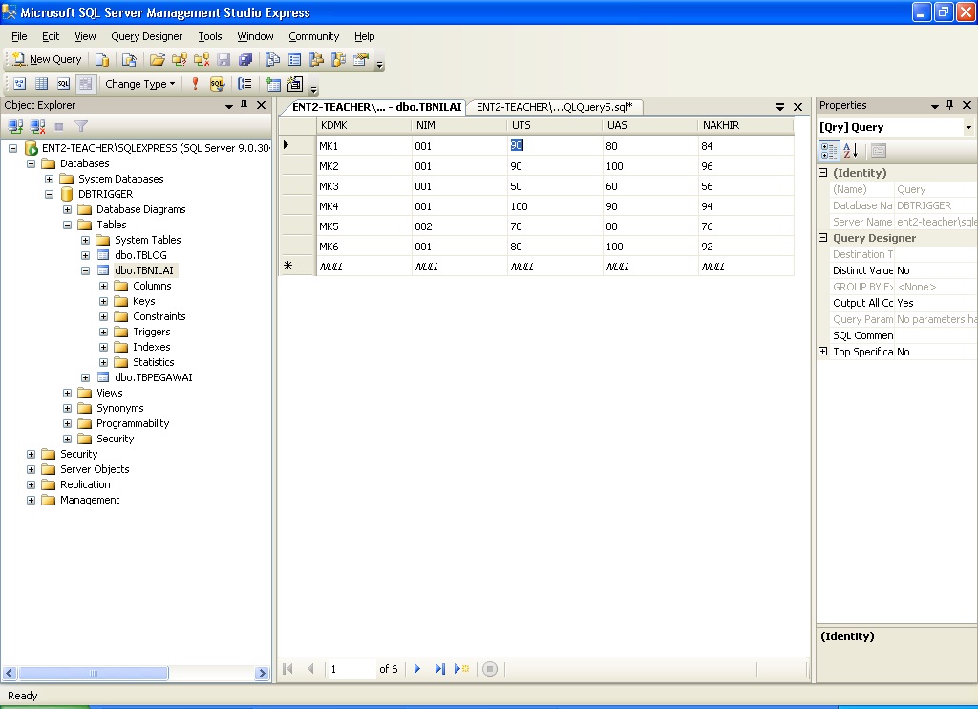Click the Categorized view icon in Properties
Viewport: 978px width, 709px height.
pos(829,151)
